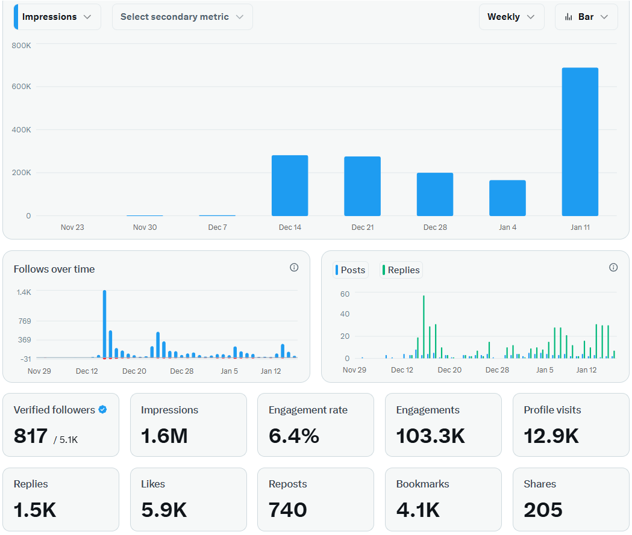Image resolution: width=632 pixels, height=535 pixels.
Task: Open the Impressions primary metric dropdown
Action: (x=57, y=17)
